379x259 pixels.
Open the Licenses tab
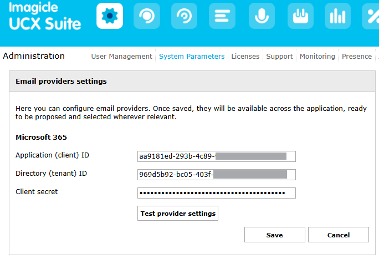coord(245,56)
